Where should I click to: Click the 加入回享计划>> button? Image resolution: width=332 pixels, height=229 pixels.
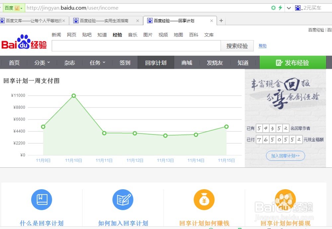[x=286, y=156]
